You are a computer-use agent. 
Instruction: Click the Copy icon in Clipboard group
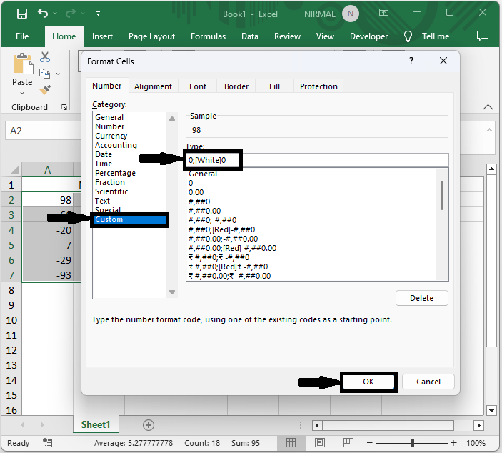point(45,74)
